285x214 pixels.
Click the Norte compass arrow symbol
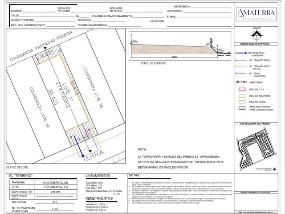(x=256, y=35)
